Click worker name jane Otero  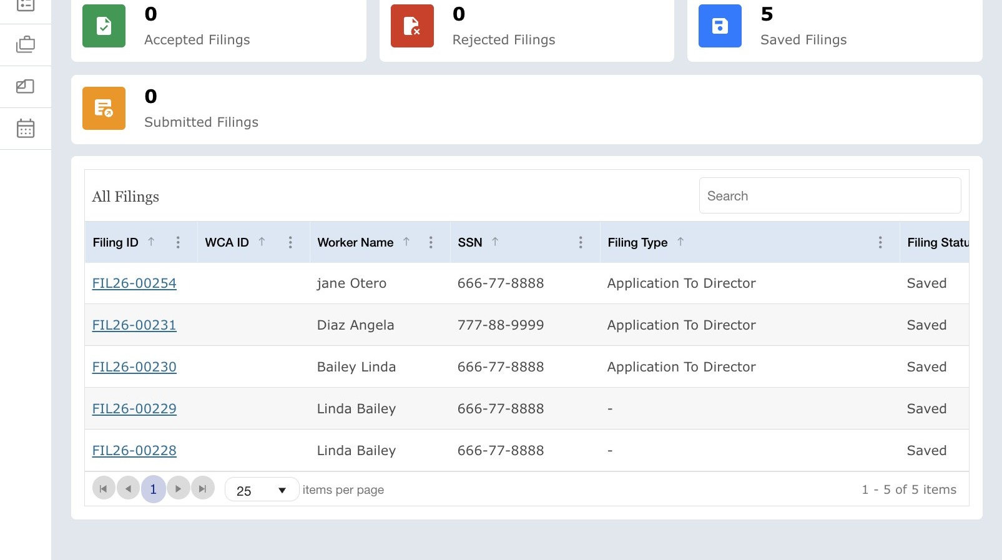(x=351, y=283)
